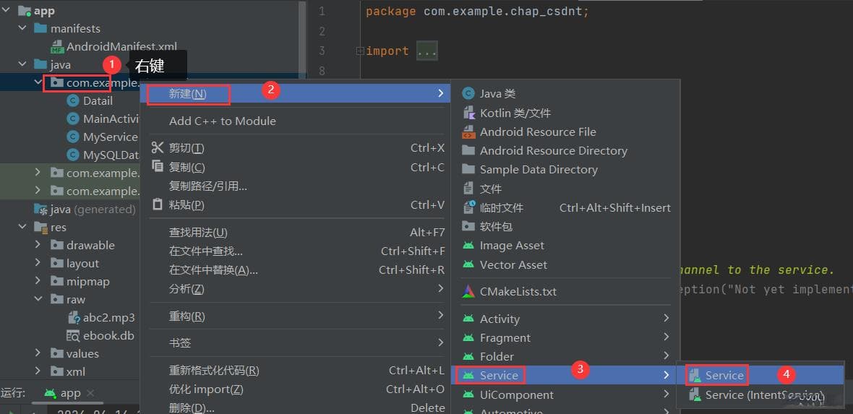853x414 pixels.
Task: Click the Service (IntentService) template icon
Action: click(x=695, y=394)
